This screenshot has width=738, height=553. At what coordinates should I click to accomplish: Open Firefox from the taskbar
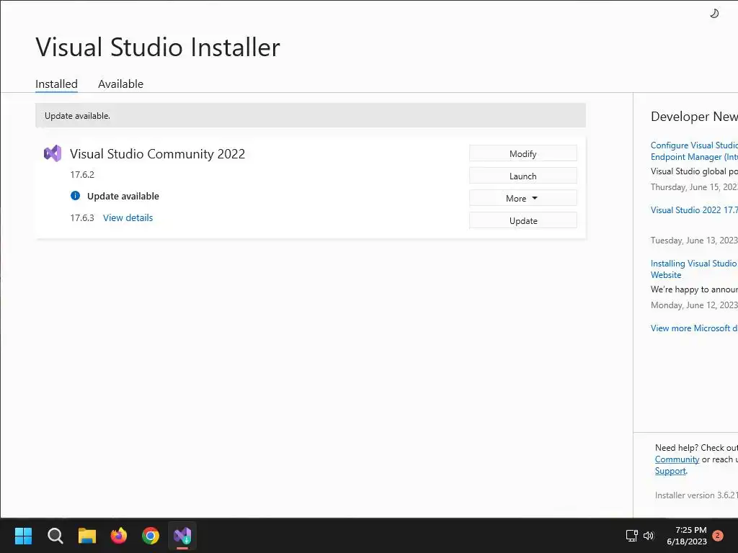point(119,536)
